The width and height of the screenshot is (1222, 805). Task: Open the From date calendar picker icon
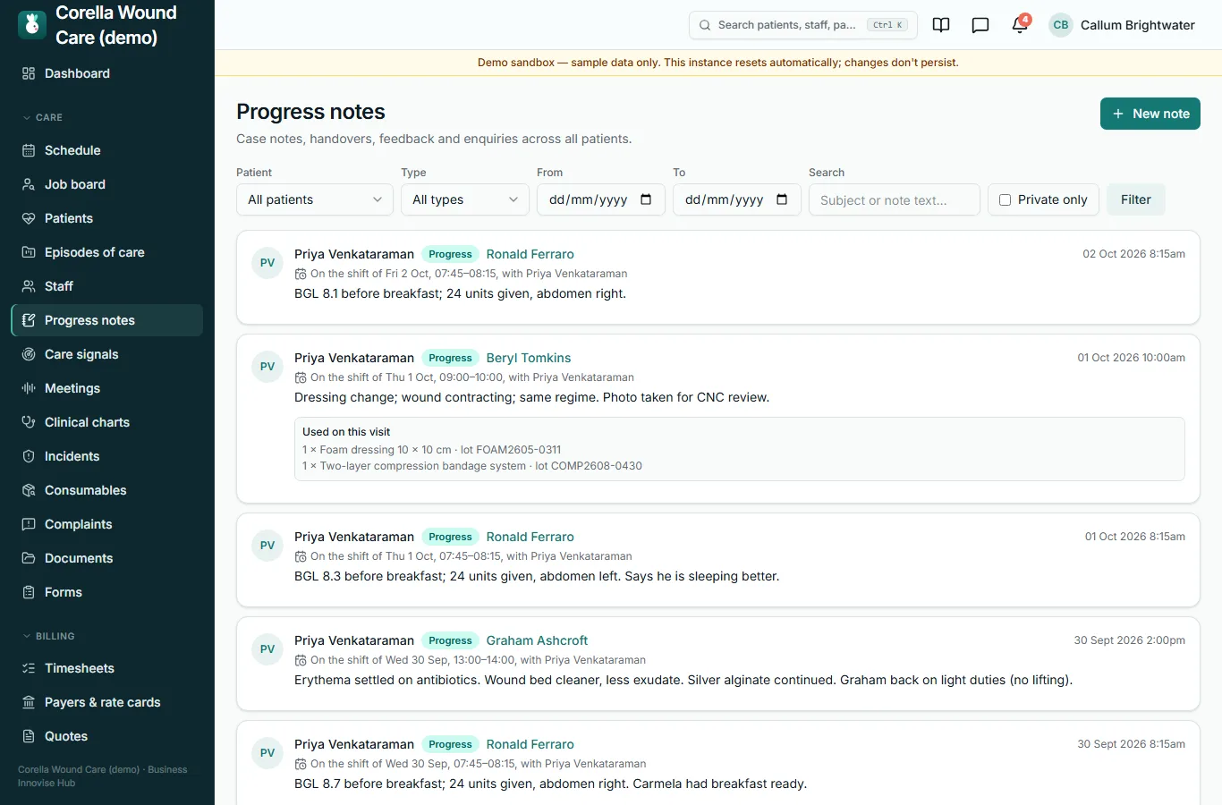point(646,199)
